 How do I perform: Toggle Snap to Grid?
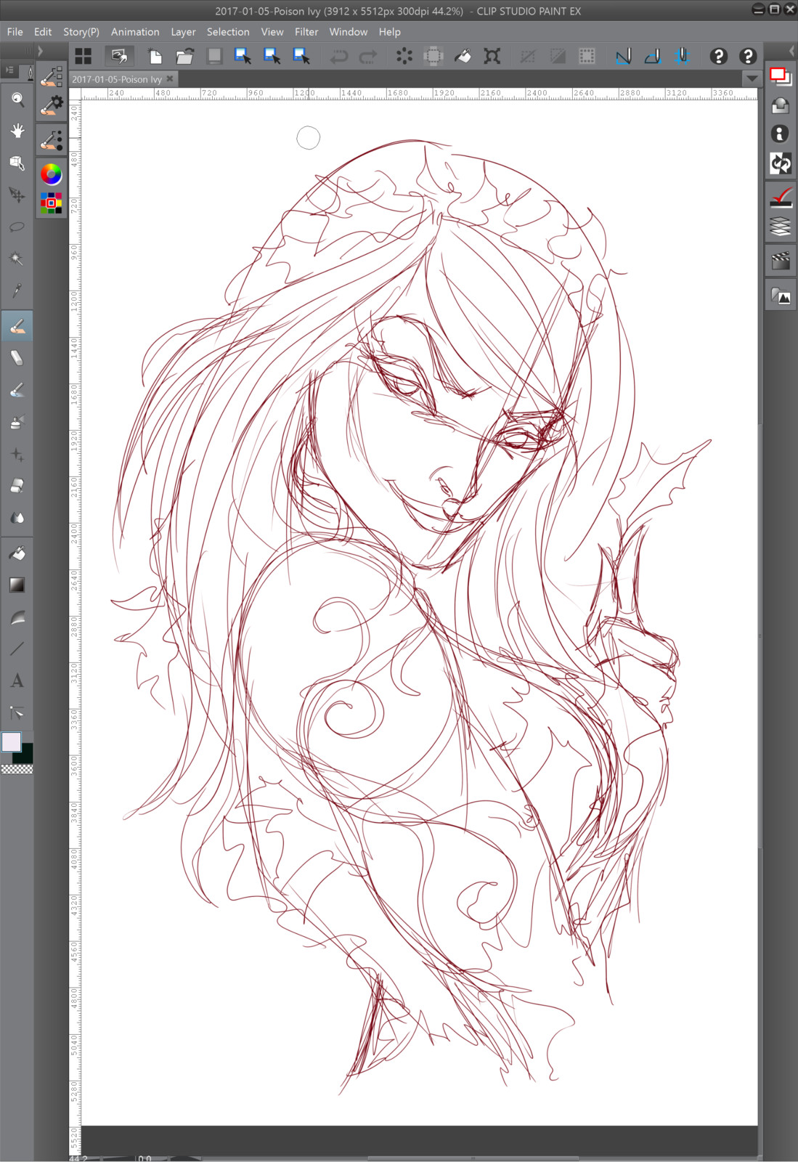coord(683,56)
